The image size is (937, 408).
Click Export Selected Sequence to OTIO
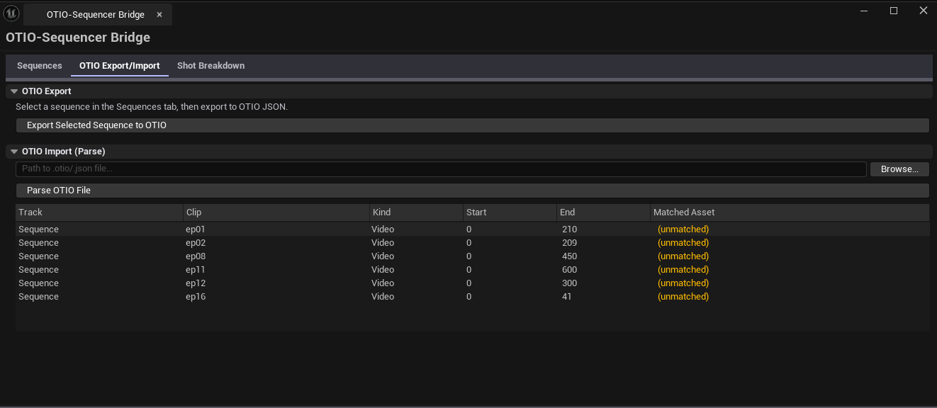tap(472, 125)
